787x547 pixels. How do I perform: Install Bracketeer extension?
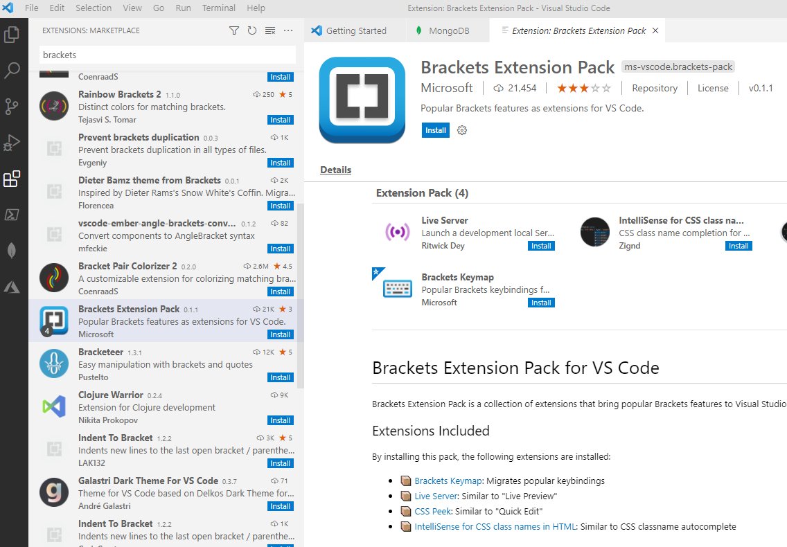click(280, 377)
